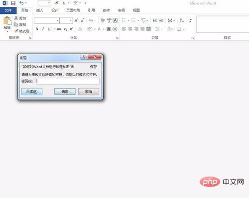The height and width of the screenshot is (198, 249).
Task: Click the Format Painter icon (格式刷)
Action: [x=16, y=31]
